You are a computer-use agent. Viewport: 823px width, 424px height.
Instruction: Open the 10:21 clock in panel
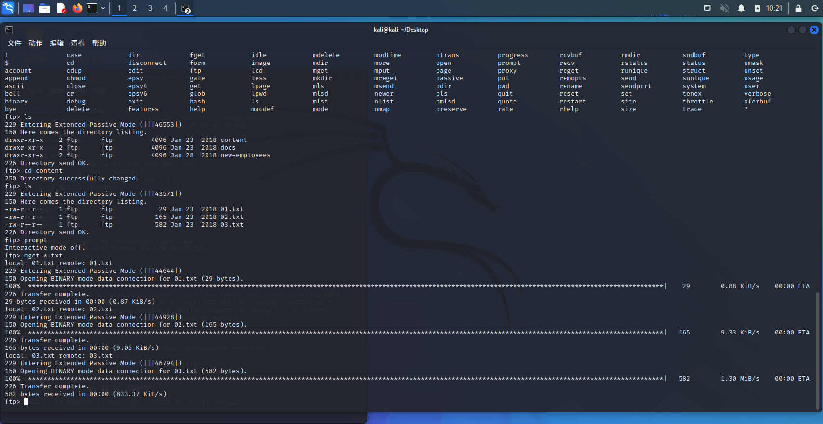pyautogui.click(x=774, y=8)
